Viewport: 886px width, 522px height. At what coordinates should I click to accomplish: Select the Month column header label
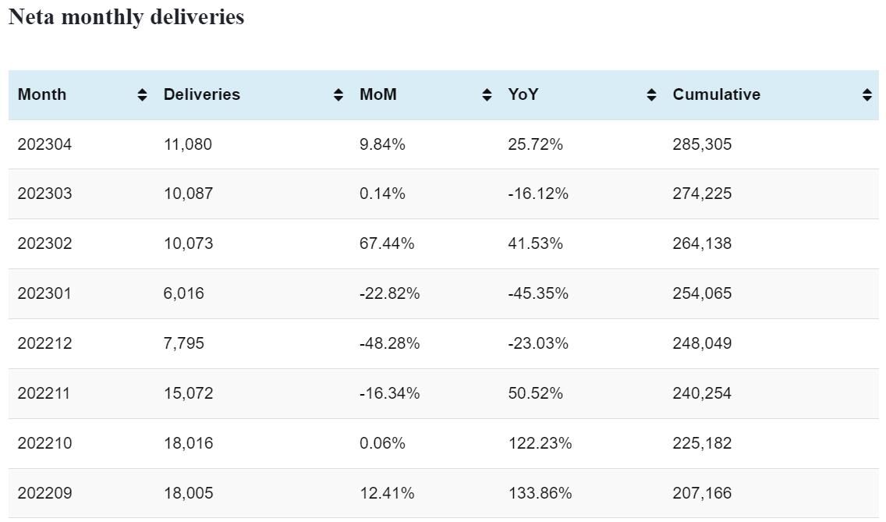click(42, 94)
